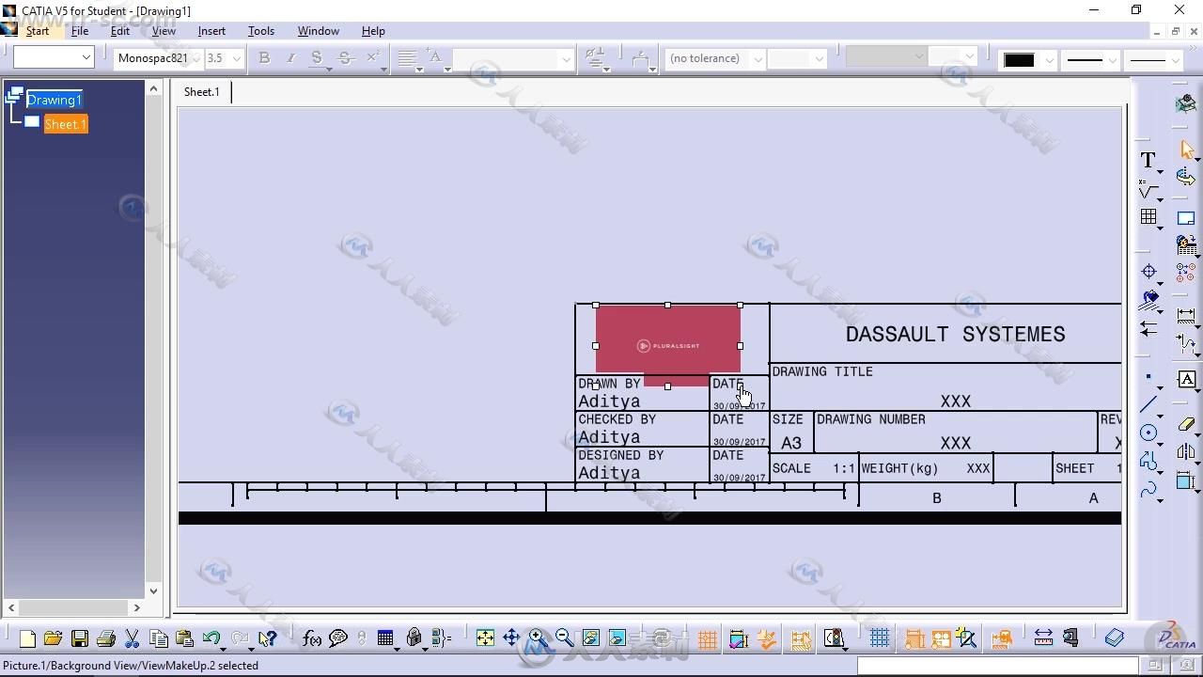Screen dimensions: 1203x677
Task: Open the File menu
Action: 80,31
